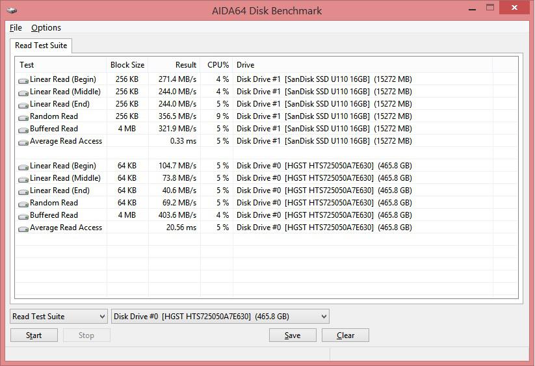Click the disabled Stop button
This screenshot has height=366, width=535.
(x=86, y=335)
